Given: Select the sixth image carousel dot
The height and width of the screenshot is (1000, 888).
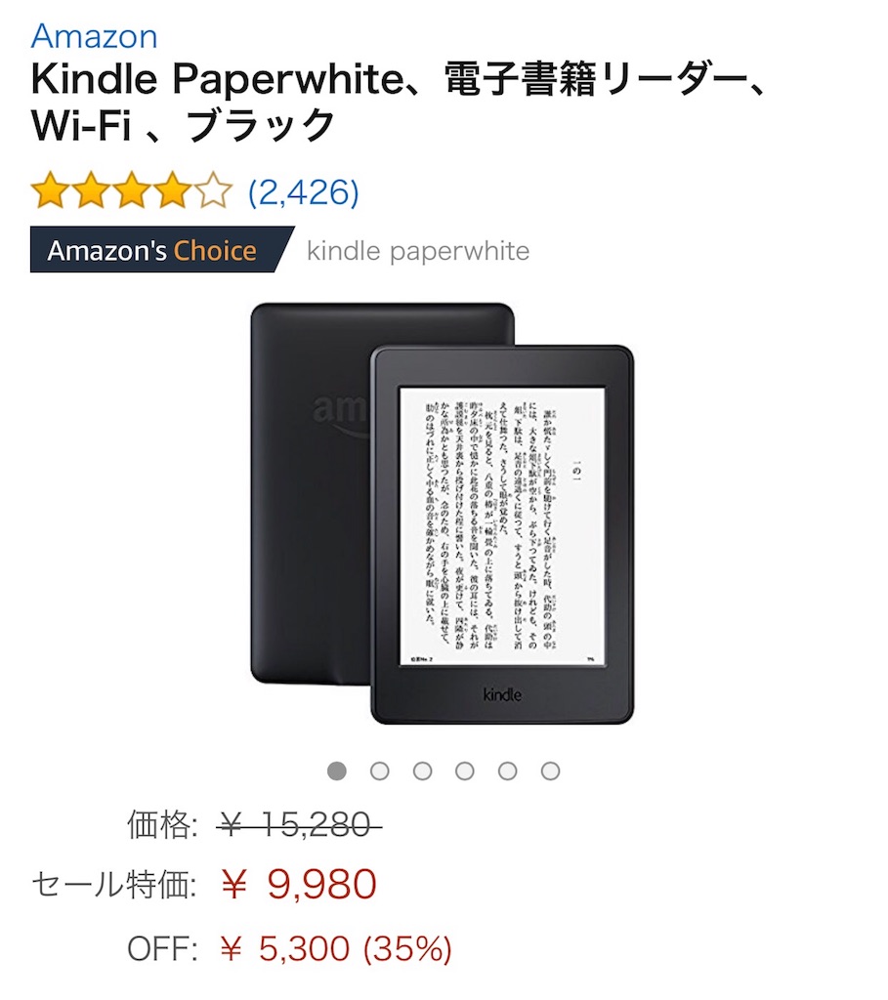Looking at the screenshot, I should 550,771.
